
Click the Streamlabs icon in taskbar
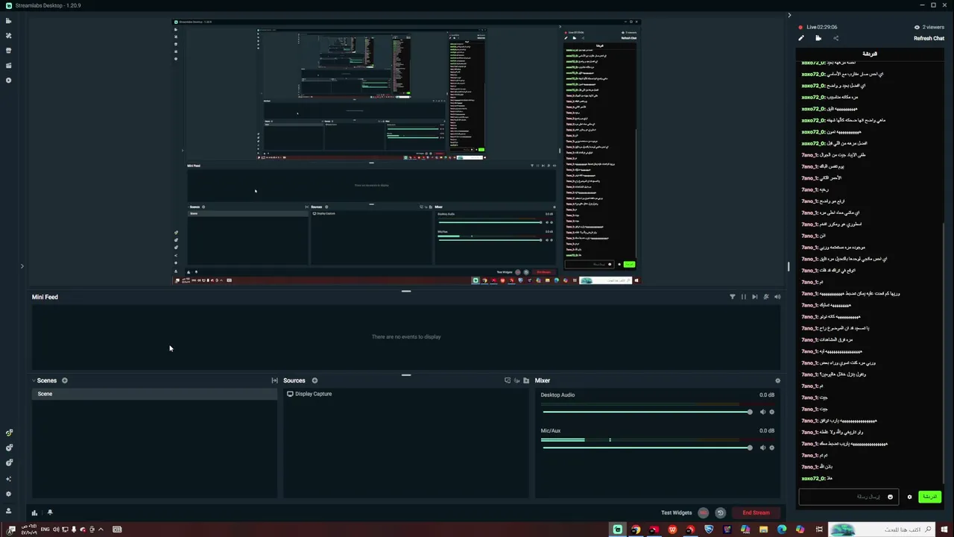[617, 530]
